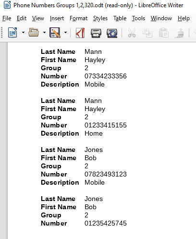
Task: Click the LibreOffice Writer document icon in title bar
Action: tap(7, 5)
